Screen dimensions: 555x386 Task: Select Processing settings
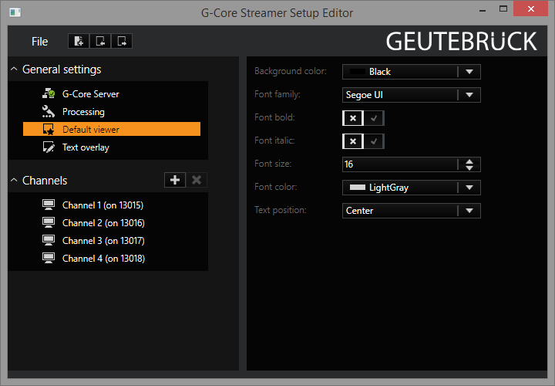[83, 112]
